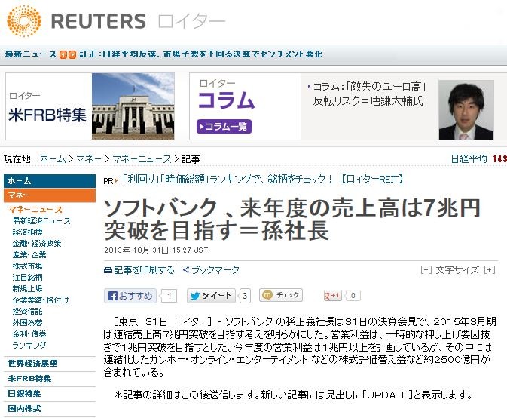Click the ticker headline 訂正:日経平均反落
507x418 pixels.
coord(201,54)
